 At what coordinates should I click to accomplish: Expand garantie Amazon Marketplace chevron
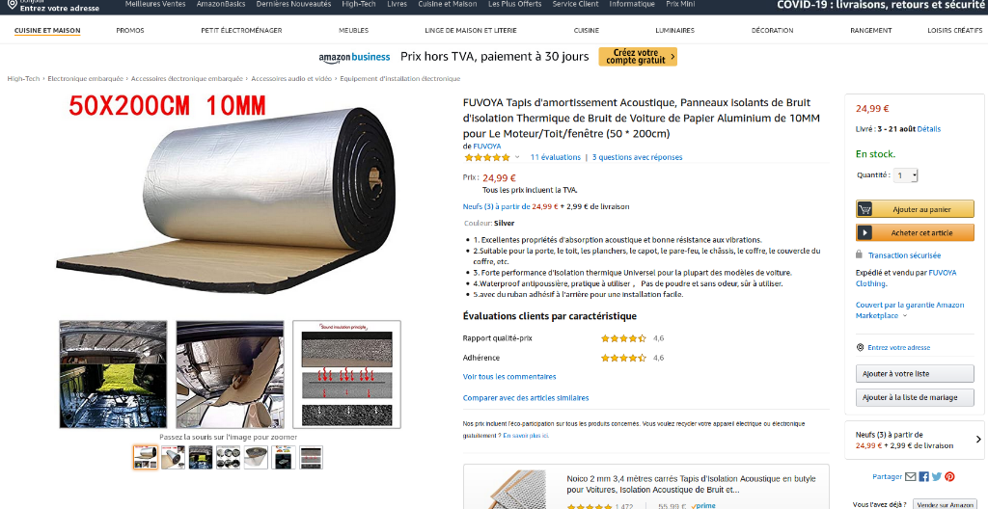(905, 316)
